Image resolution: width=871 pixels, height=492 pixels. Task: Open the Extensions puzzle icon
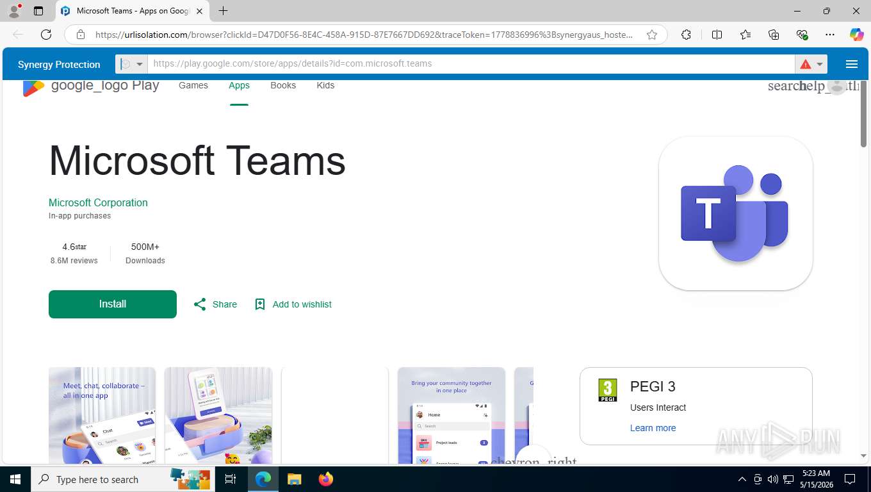686,35
